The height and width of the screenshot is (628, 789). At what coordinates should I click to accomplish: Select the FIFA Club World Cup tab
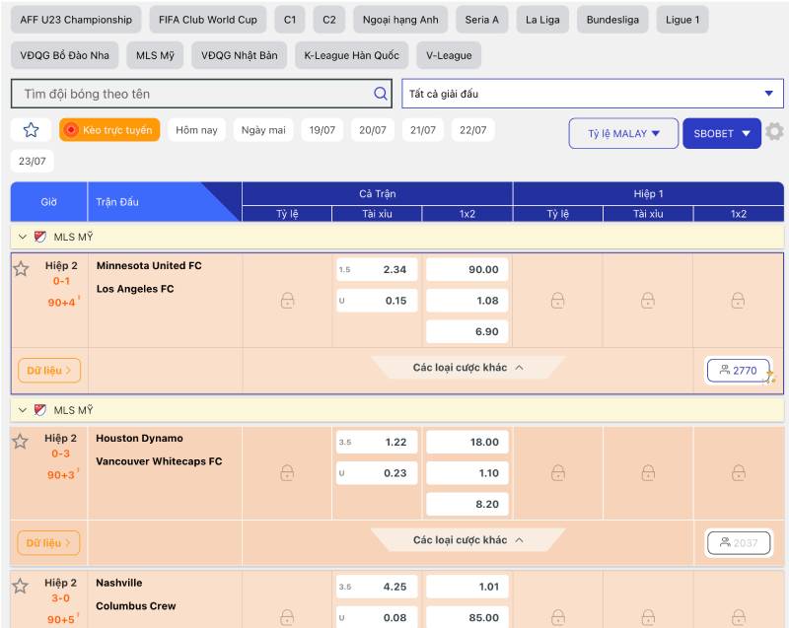207,20
